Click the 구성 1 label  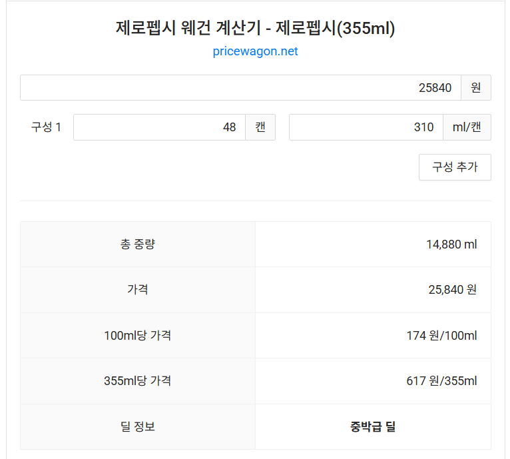pos(46,127)
